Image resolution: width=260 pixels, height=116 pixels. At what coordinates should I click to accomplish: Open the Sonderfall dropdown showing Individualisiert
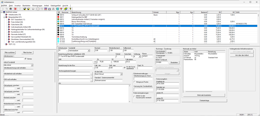pyautogui.click(x=89, y=50)
